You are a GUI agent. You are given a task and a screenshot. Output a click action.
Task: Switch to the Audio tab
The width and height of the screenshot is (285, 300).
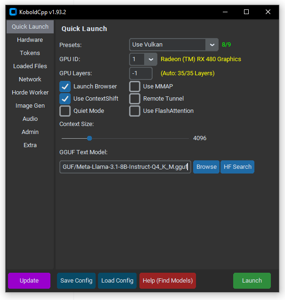(x=30, y=119)
